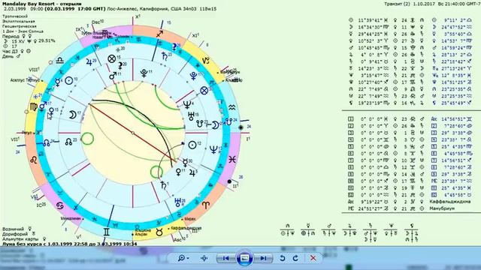481x270 pixels.
Task: Click the 'Манубриум' star name in table
Action: [x=442, y=208]
